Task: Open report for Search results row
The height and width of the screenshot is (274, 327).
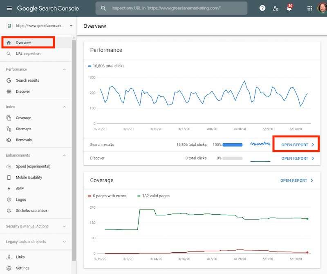Action: pyautogui.click(x=298, y=145)
